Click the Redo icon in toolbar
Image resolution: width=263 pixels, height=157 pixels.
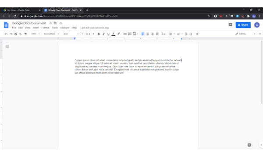11,34
